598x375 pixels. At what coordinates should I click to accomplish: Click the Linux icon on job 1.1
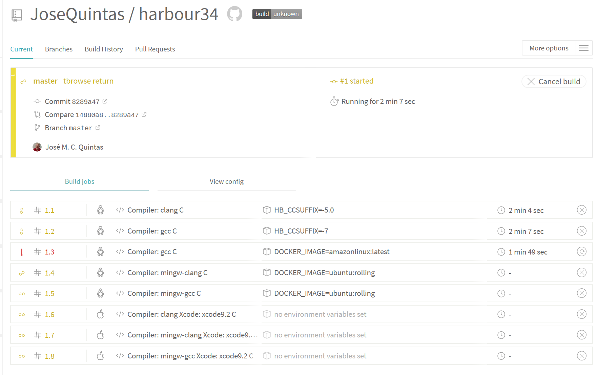click(x=100, y=210)
